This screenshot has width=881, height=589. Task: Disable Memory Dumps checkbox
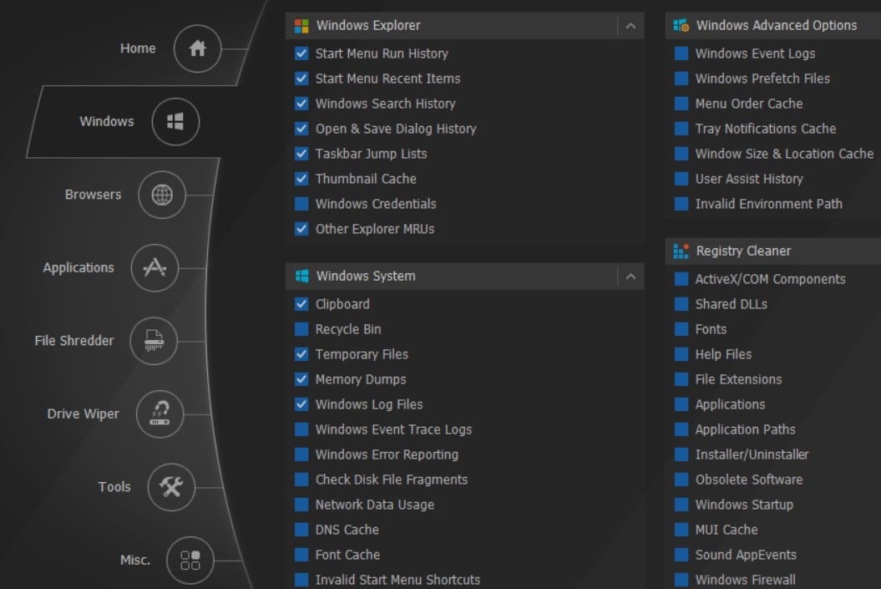301,378
